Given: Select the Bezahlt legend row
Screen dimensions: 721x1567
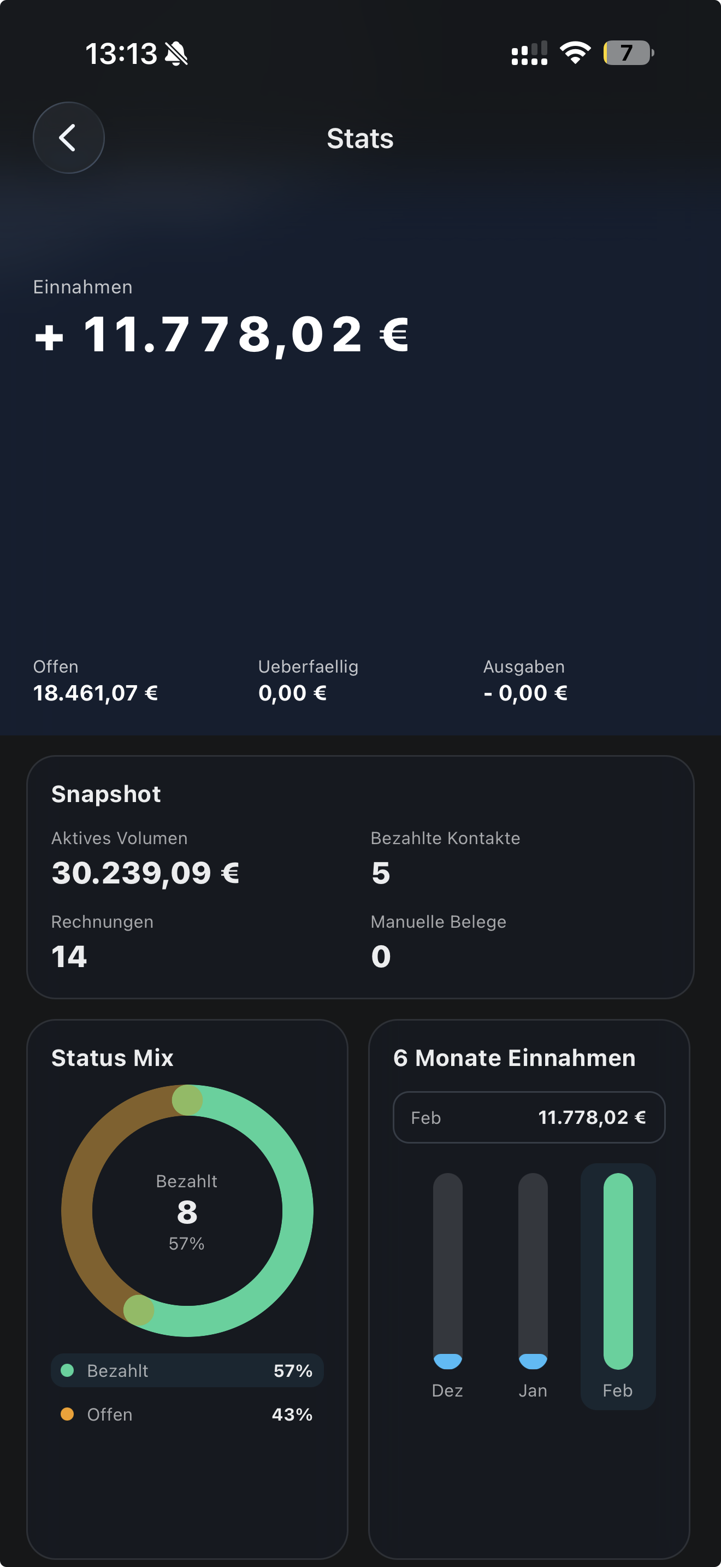Looking at the screenshot, I should coord(187,1370).
